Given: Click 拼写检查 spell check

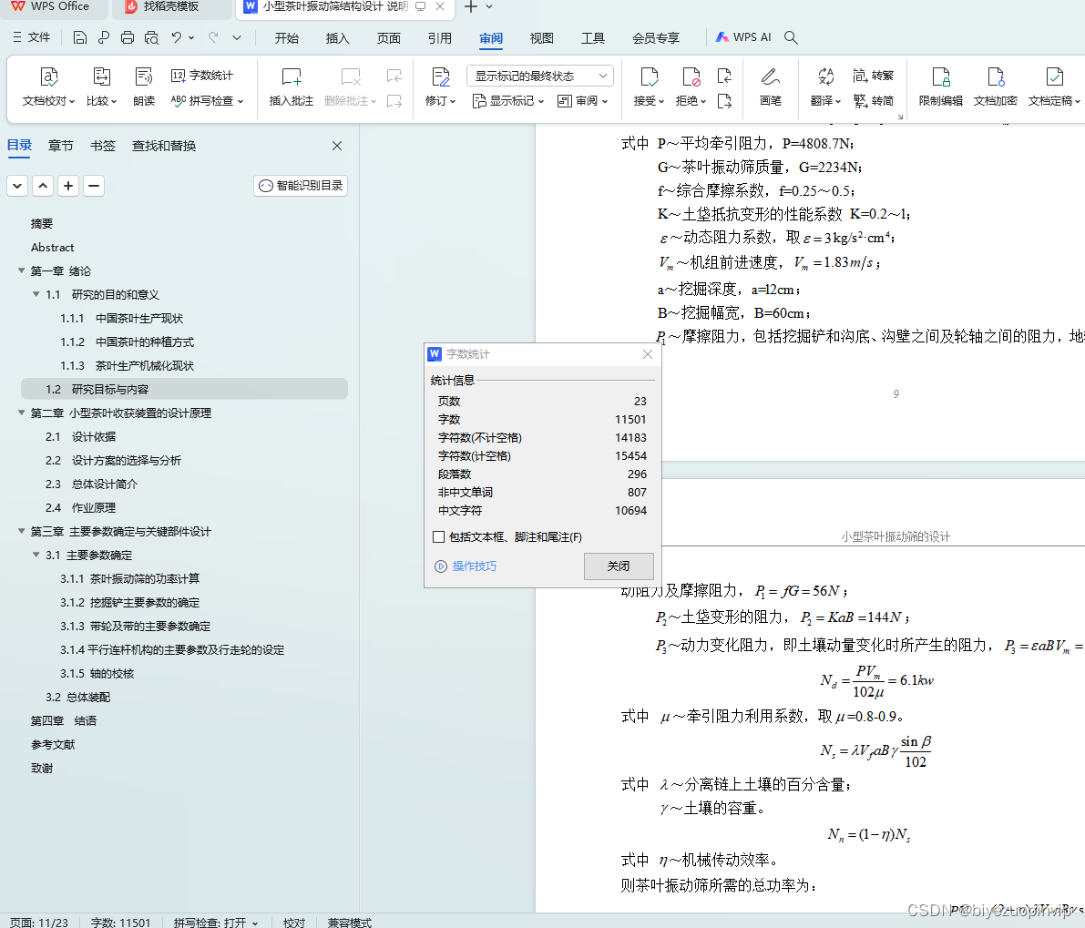Looking at the screenshot, I should click(x=207, y=101).
